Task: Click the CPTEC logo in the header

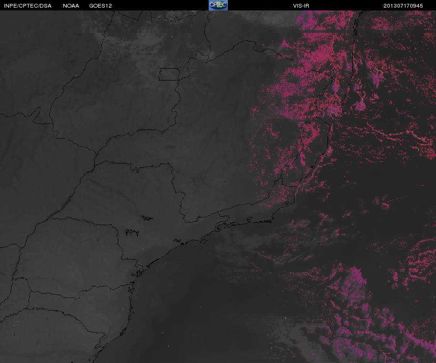Action: pyautogui.click(x=218, y=5)
